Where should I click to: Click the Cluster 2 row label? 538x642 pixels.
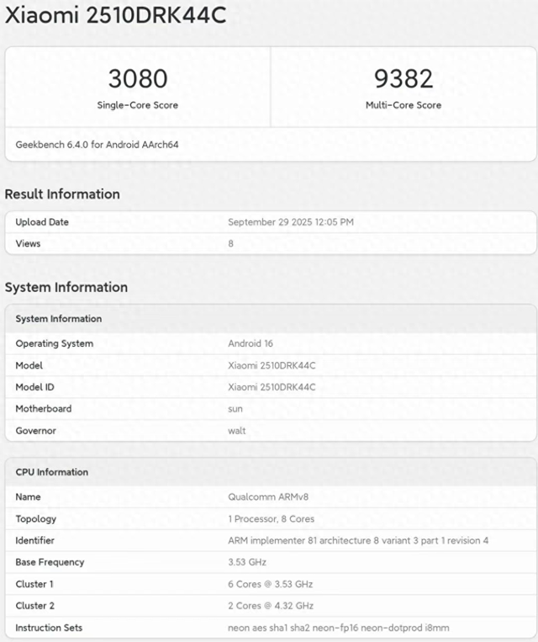(34, 606)
